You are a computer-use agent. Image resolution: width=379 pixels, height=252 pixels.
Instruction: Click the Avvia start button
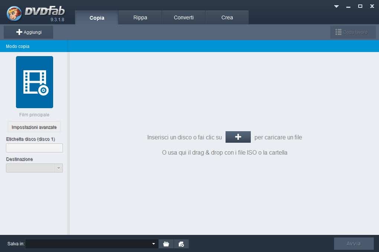tap(354, 243)
